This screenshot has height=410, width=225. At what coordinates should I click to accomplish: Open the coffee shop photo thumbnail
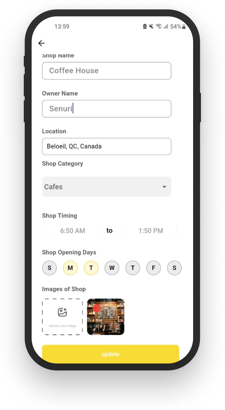tap(106, 317)
